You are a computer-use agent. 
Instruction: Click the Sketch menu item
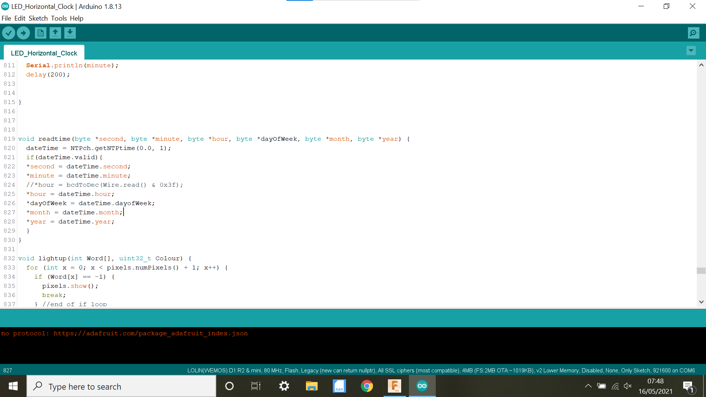pos(38,18)
